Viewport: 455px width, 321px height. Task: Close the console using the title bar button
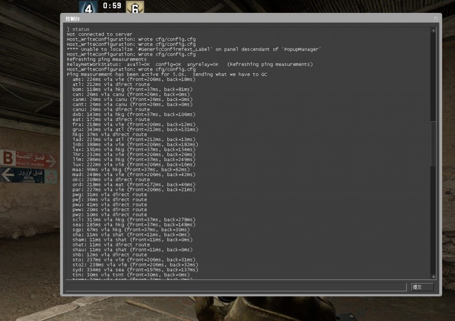click(x=435, y=18)
